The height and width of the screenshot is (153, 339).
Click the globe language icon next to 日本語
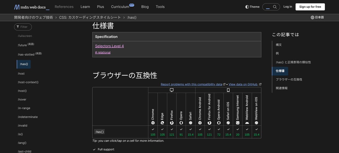(312, 17)
